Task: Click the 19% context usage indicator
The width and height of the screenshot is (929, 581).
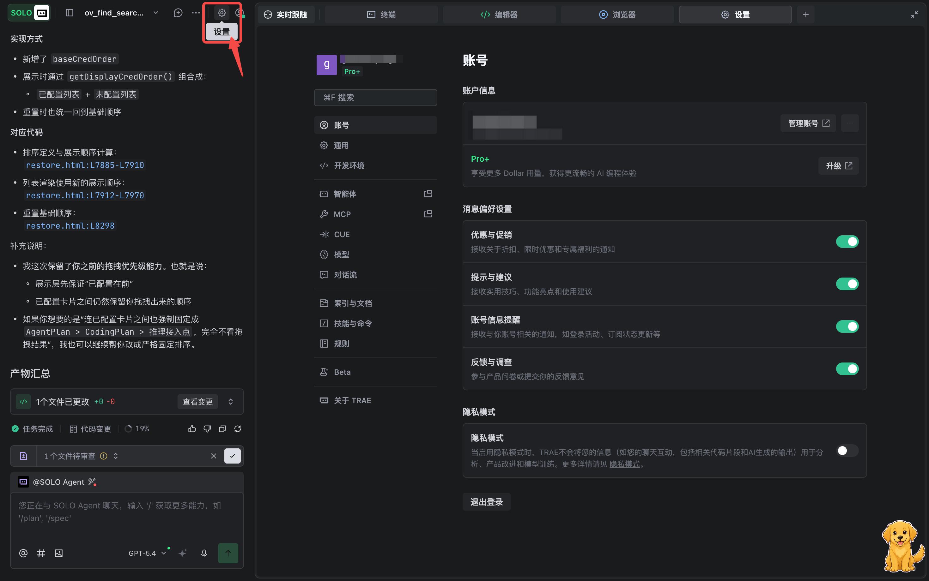Action: pyautogui.click(x=137, y=429)
